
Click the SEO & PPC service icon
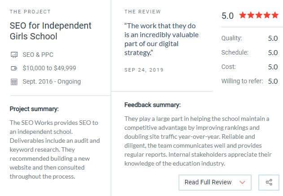(x=14, y=55)
